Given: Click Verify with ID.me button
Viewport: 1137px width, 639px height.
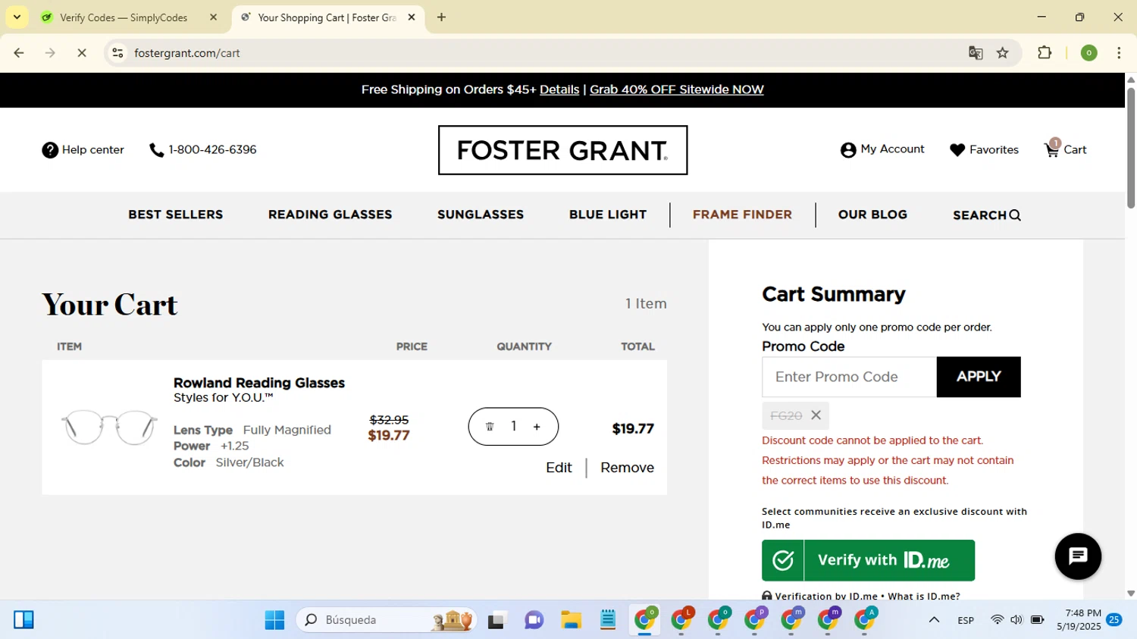Looking at the screenshot, I should tap(868, 560).
